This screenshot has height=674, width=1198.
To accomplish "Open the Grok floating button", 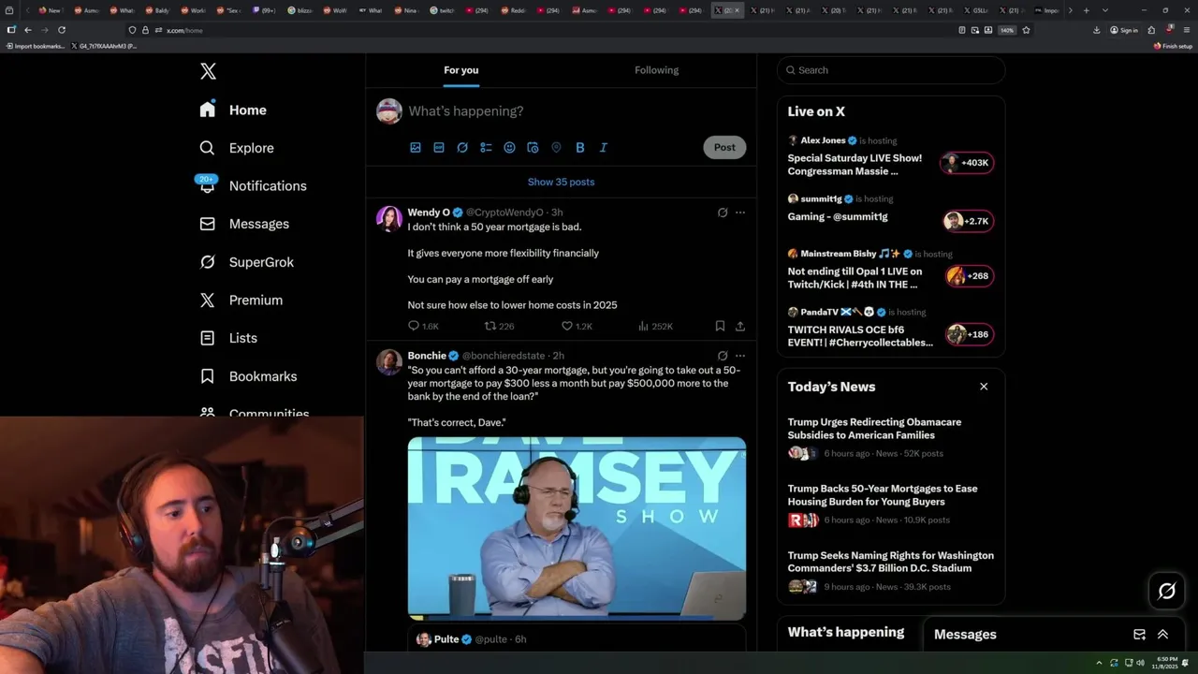I will tap(1167, 591).
